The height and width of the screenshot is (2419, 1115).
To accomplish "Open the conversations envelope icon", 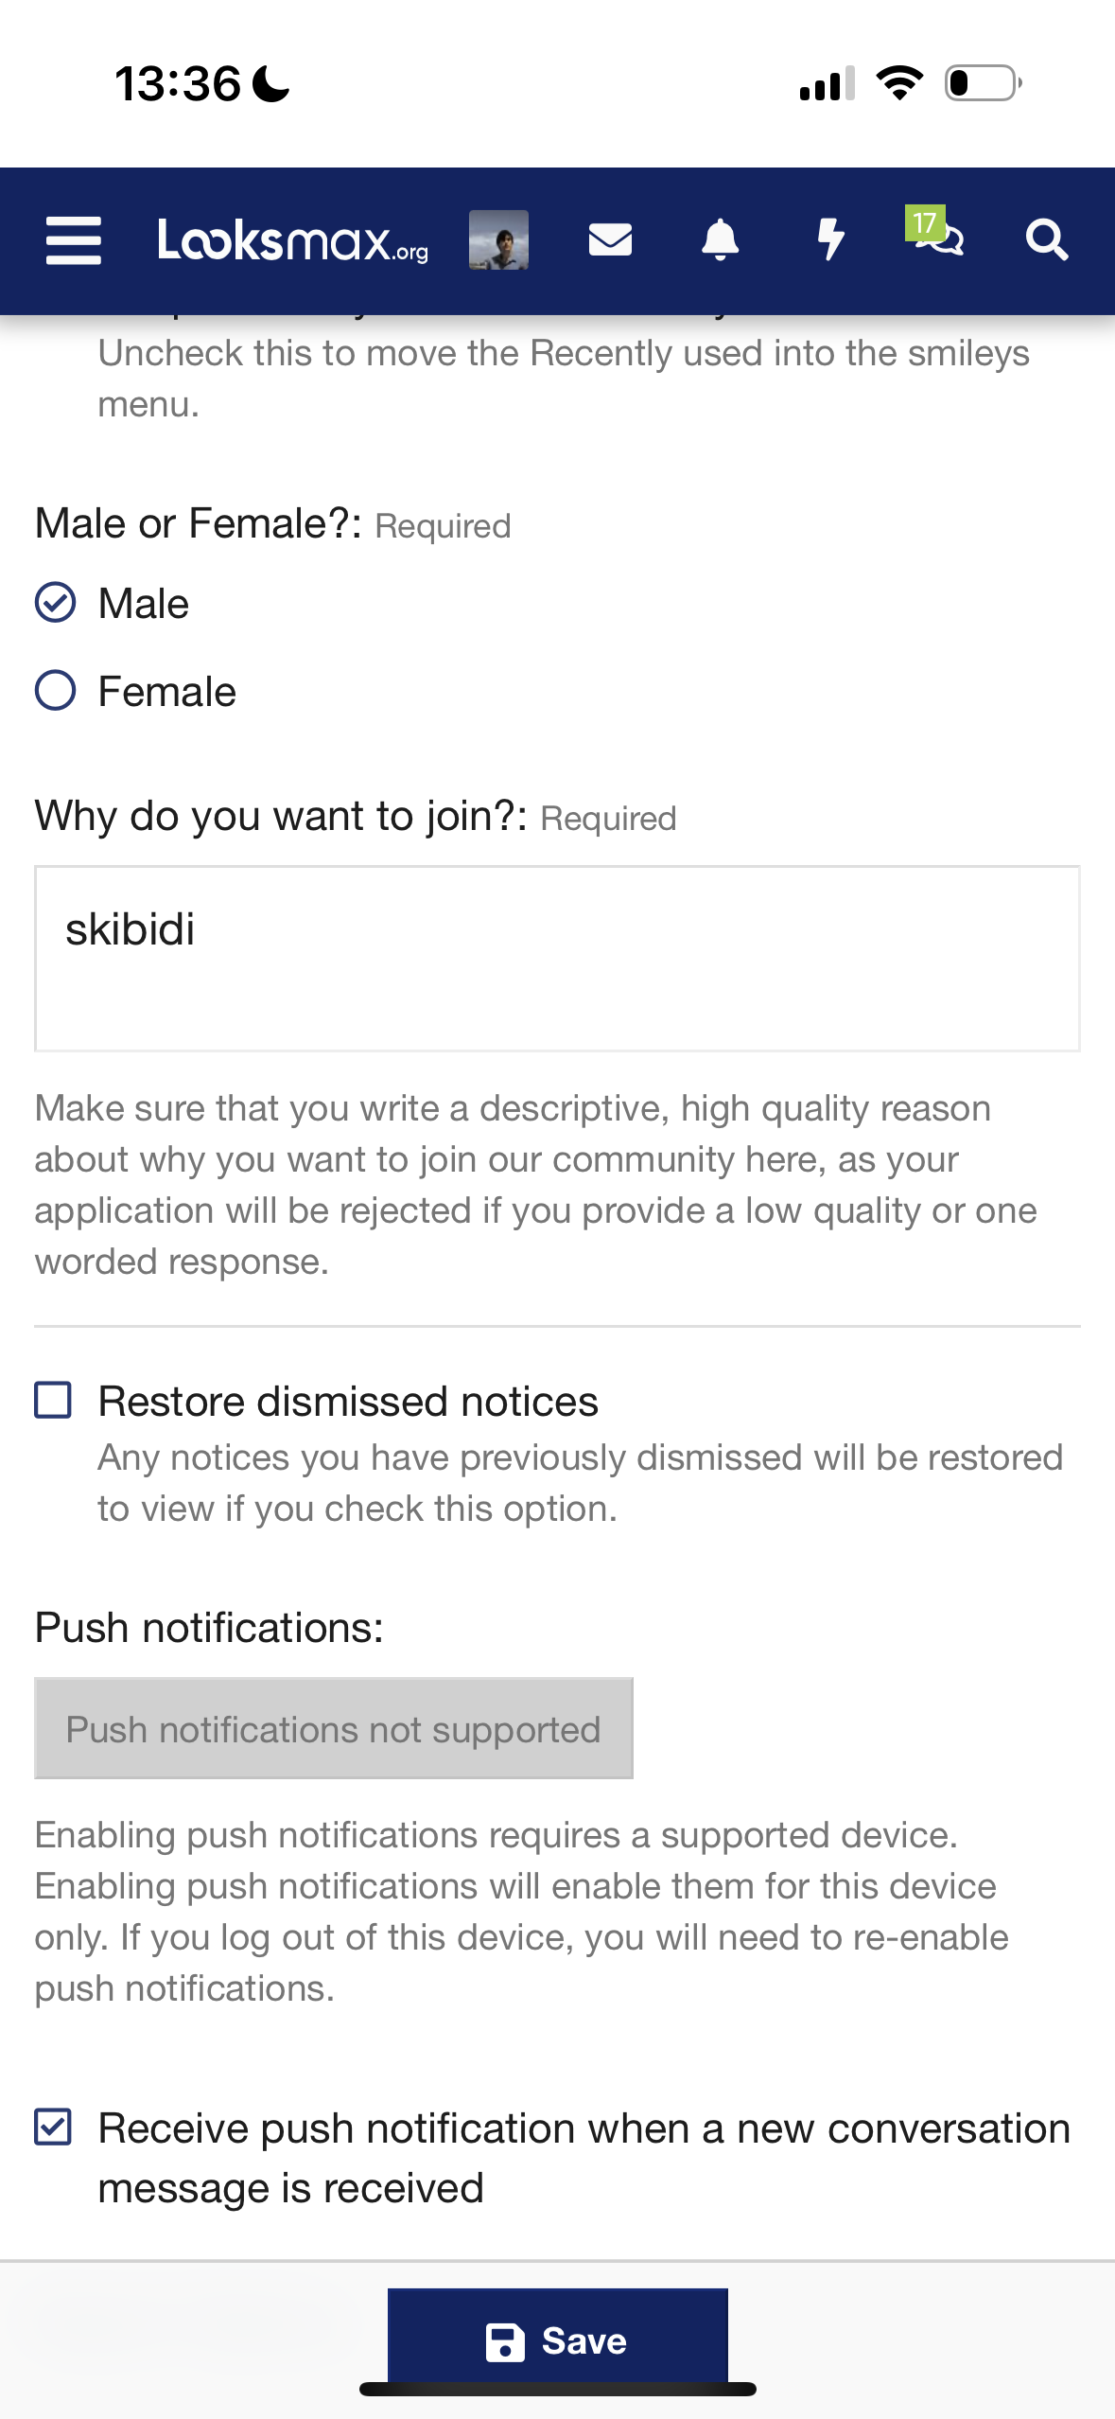I will [610, 240].
